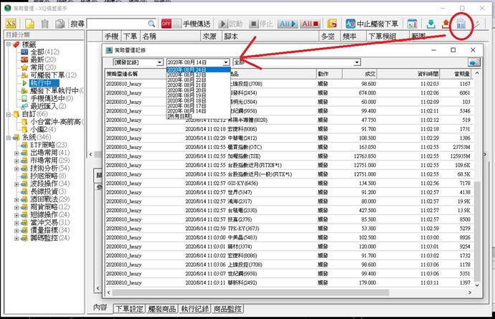The width and height of the screenshot is (495, 319).
Task: Expand the 出場常用 tree folder
Action: 16,153
